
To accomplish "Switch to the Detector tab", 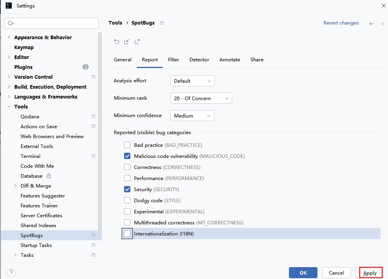I will [x=199, y=60].
